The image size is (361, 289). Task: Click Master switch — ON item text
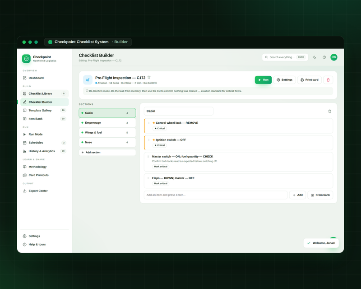pyautogui.click(x=182, y=157)
